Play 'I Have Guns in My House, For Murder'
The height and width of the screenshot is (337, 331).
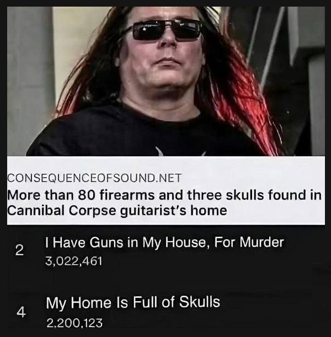click(x=164, y=243)
